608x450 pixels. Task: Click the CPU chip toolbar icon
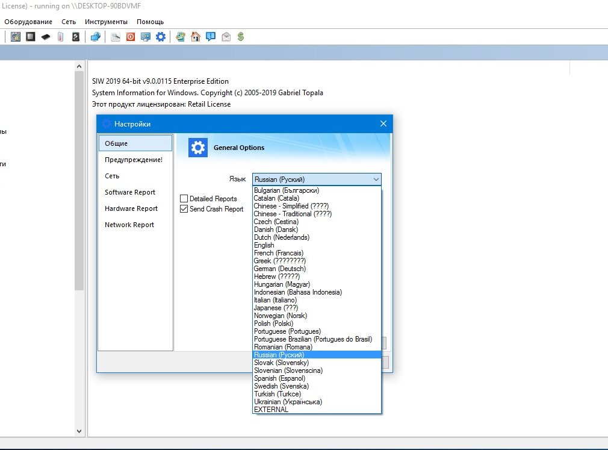click(x=31, y=37)
